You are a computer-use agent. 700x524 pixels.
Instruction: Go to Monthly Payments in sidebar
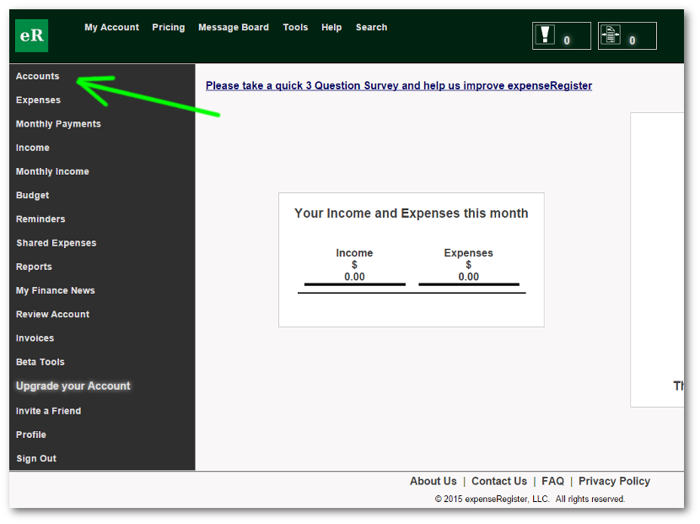58,124
